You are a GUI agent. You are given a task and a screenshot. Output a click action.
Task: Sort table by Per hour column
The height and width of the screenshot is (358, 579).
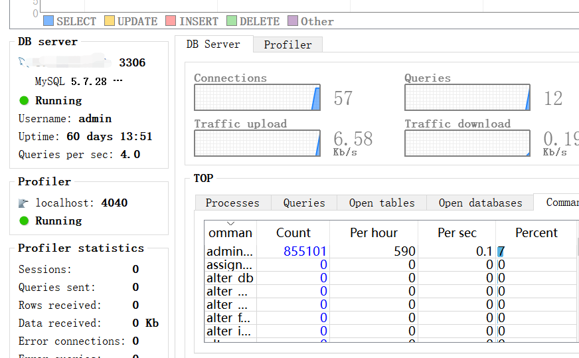coord(374,233)
